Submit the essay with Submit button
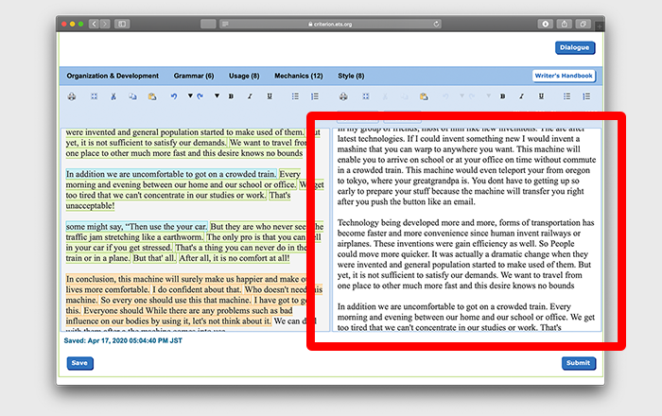The height and width of the screenshot is (416, 662). pos(578,363)
